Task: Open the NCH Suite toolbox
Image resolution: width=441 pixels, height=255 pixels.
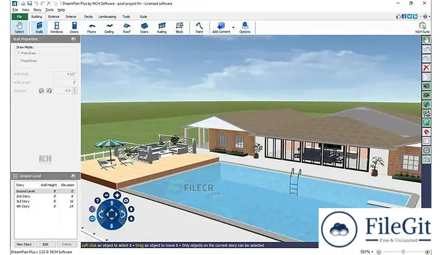Action: (x=423, y=28)
